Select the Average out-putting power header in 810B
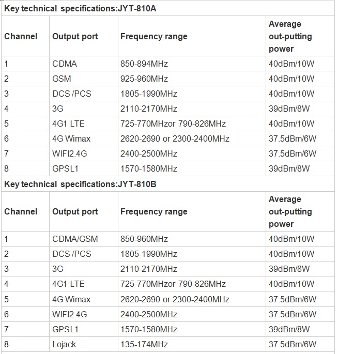The width and height of the screenshot is (338, 354). click(x=290, y=211)
